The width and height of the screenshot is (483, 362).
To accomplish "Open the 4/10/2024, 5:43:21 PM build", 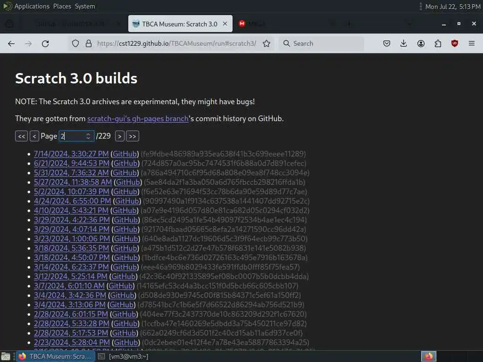I will click(71, 210).
